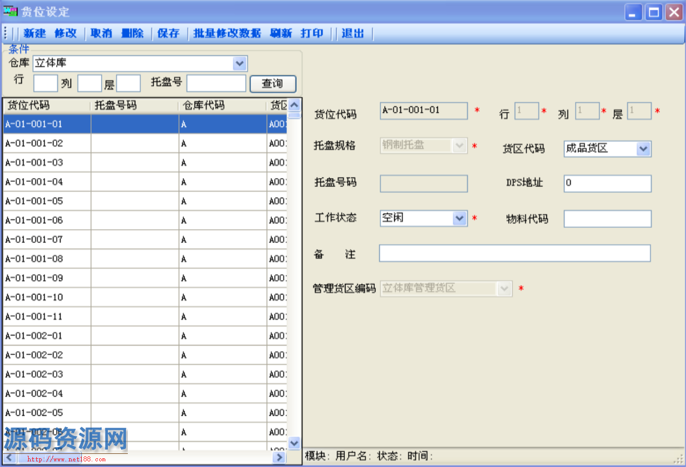
Task: Click the DPS地址 input field
Action: click(x=607, y=183)
